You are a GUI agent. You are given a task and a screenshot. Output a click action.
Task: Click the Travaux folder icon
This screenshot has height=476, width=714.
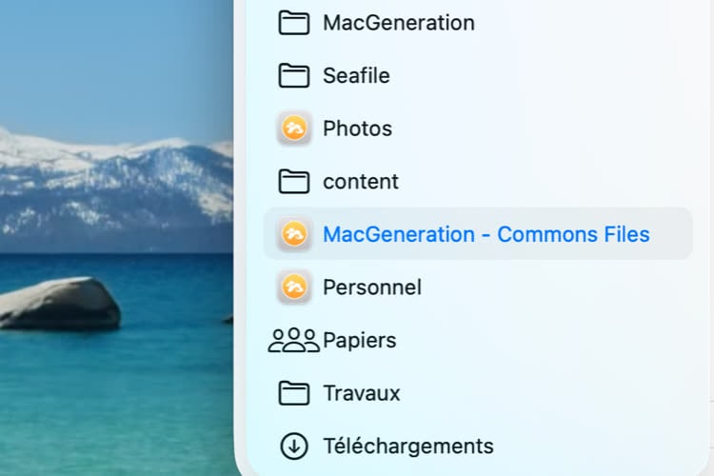[294, 393]
